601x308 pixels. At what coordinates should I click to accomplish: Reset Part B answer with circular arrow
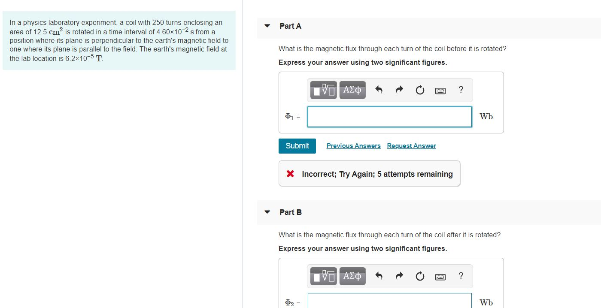pyautogui.click(x=420, y=276)
